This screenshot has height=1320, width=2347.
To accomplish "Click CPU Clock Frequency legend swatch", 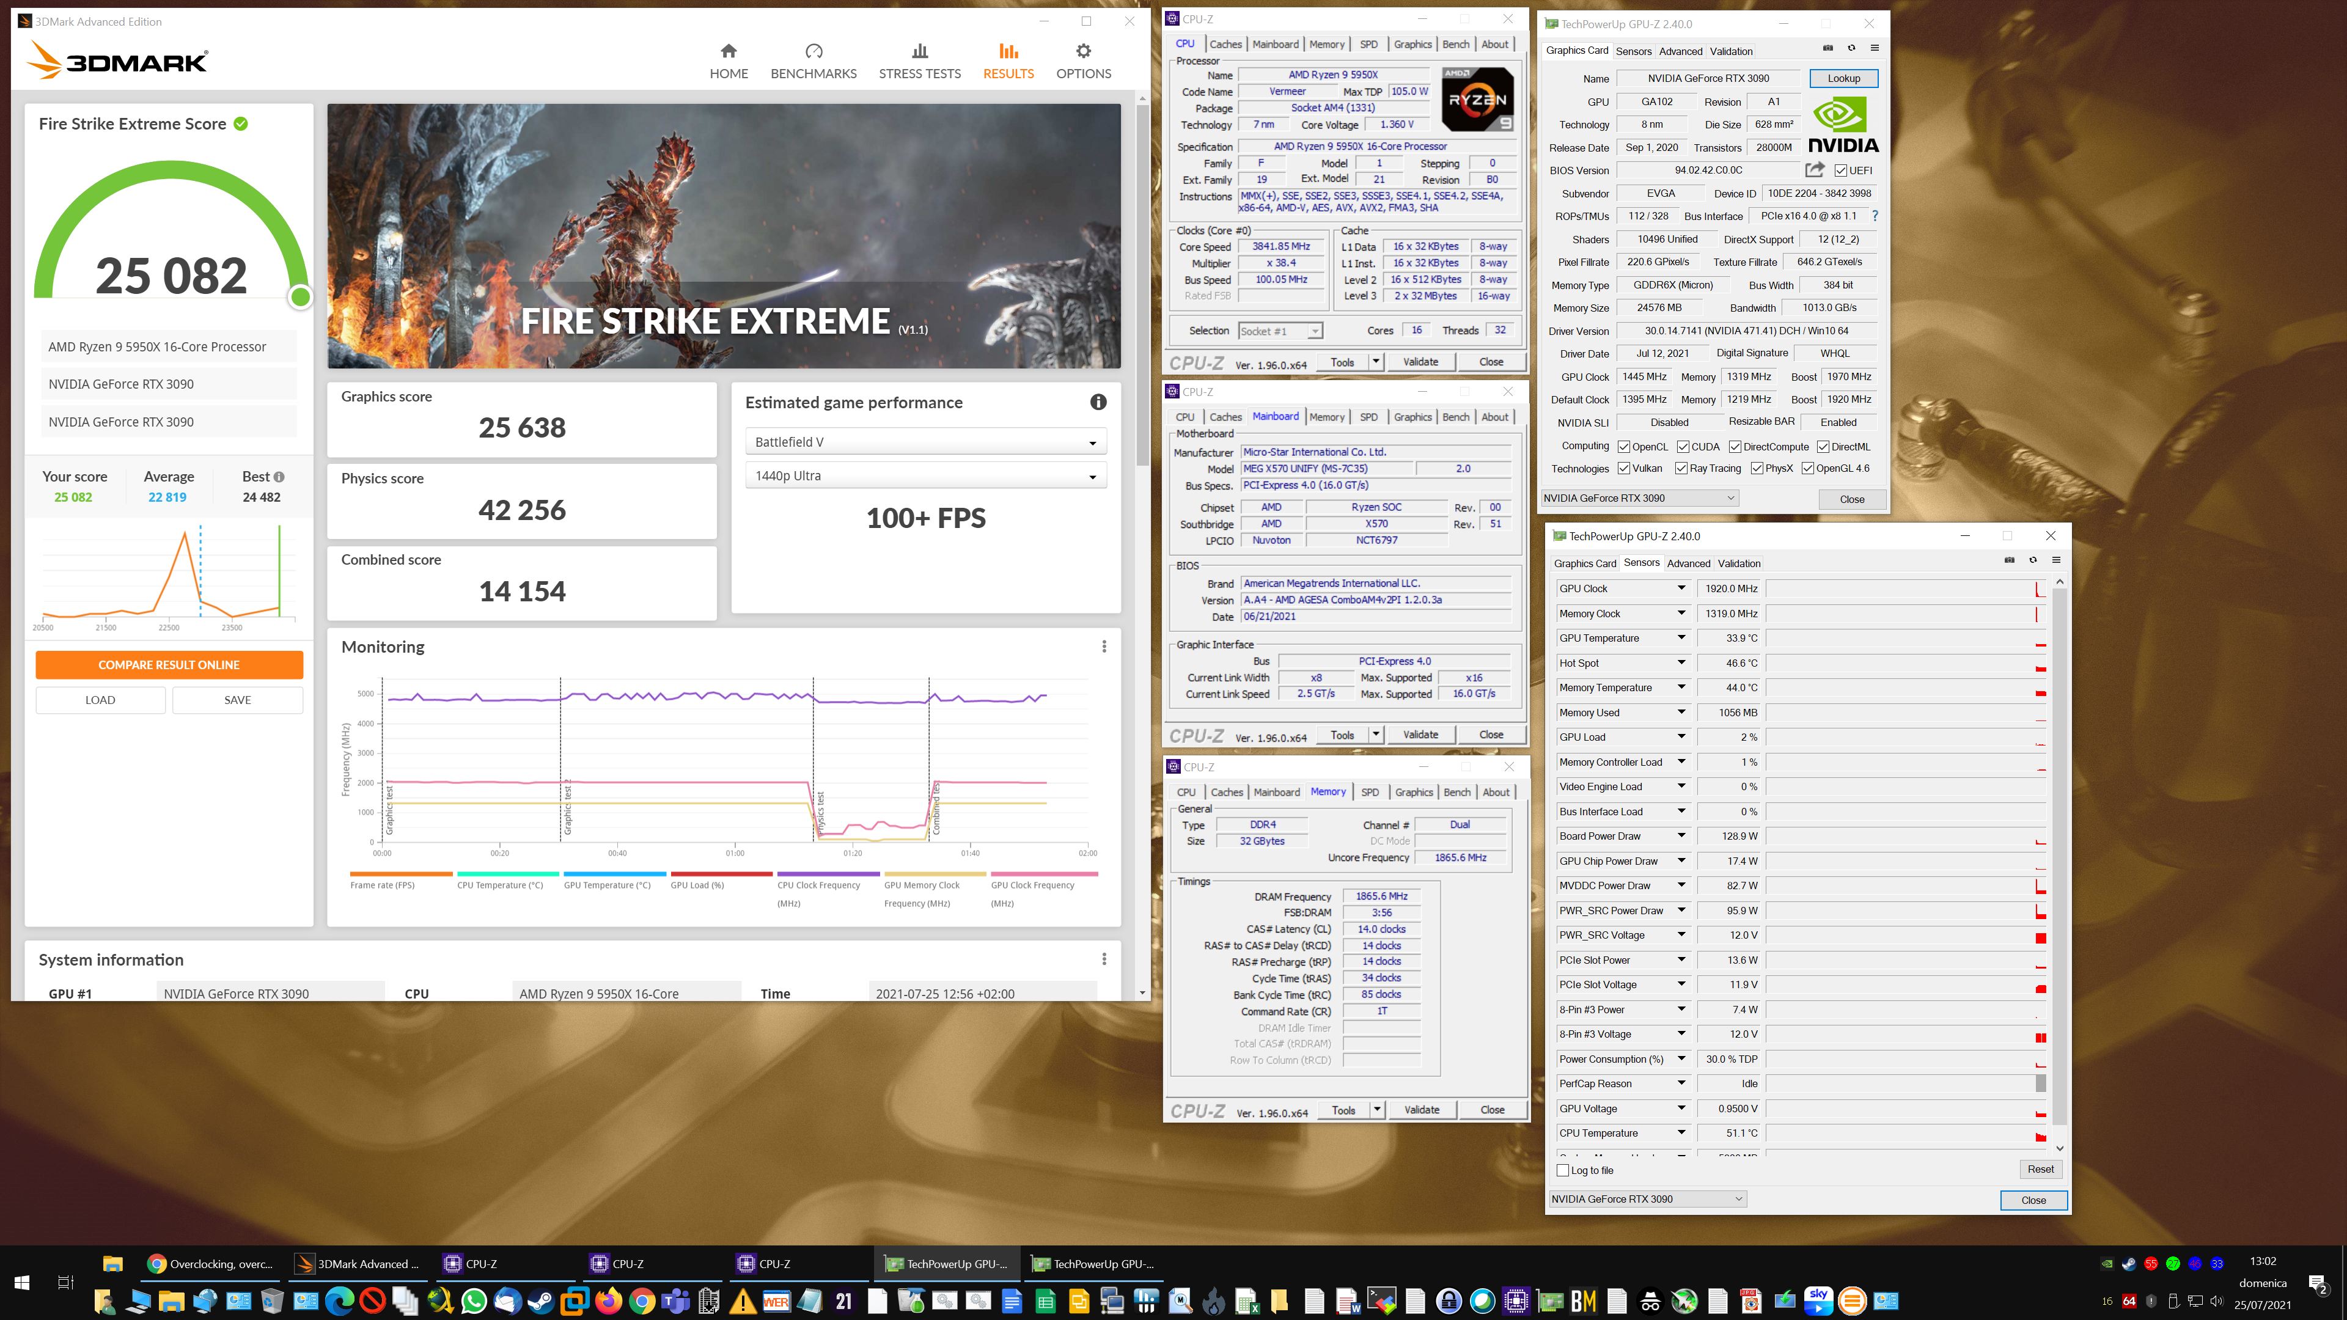I will tap(828, 874).
